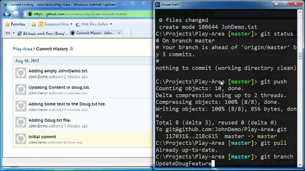Open Suggested Sites dropdown
The width and height of the screenshot is (305, 171).
[x=55, y=24]
